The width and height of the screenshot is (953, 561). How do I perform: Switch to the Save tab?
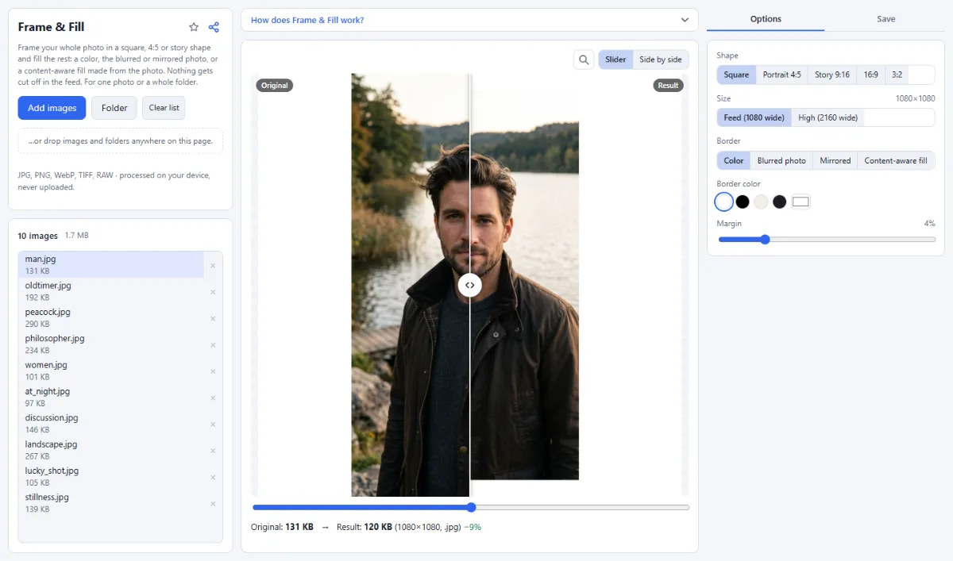[885, 19]
